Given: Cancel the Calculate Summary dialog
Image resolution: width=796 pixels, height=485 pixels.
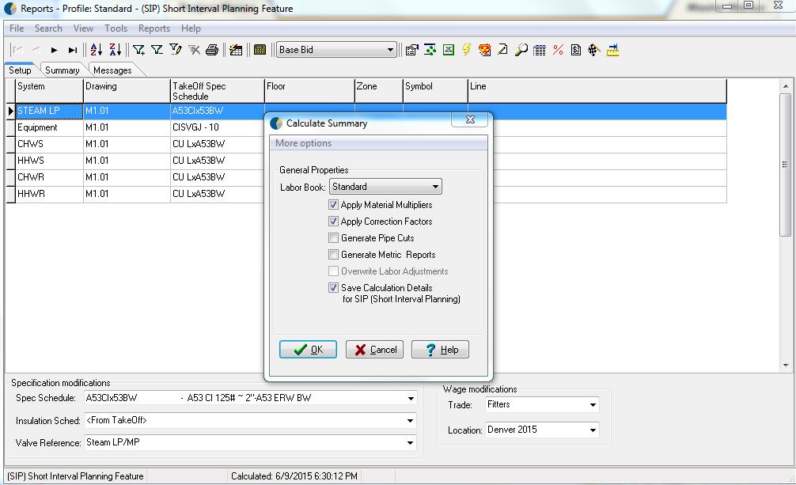Looking at the screenshot, I should pos(374,350).
